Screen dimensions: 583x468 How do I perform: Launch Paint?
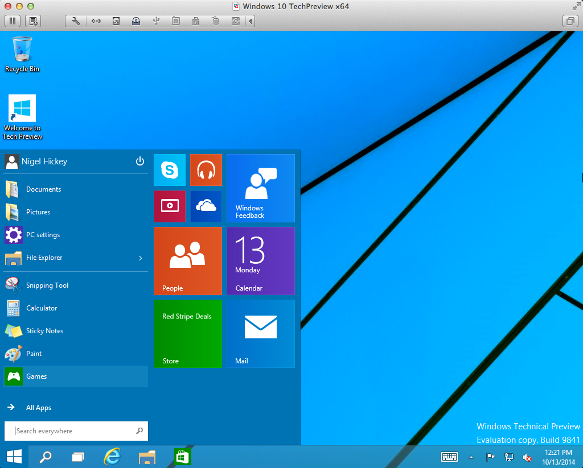76,354
